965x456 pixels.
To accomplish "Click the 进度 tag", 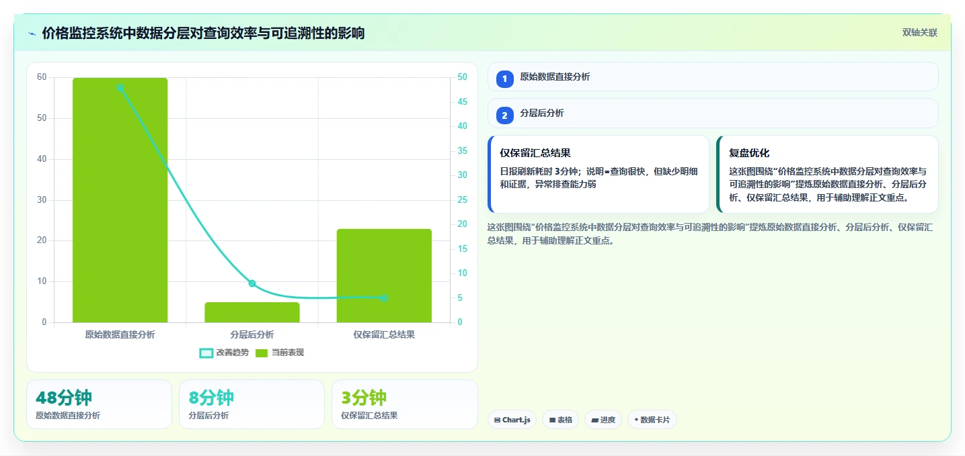I will (x=604, y=420).
